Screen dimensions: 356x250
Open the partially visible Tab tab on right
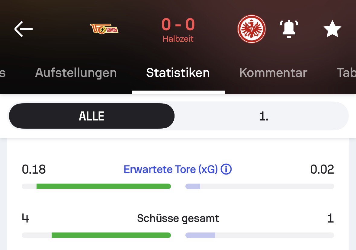point(346,73)
